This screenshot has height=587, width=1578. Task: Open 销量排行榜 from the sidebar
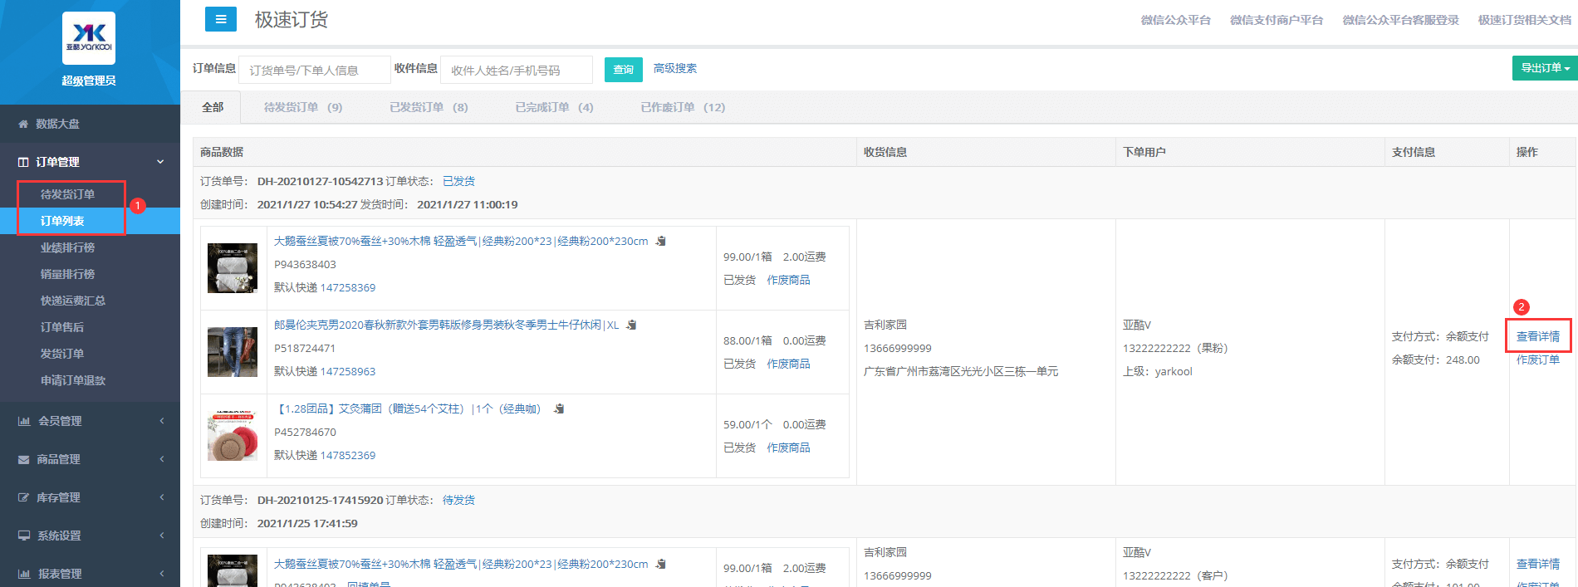(67, 274)
